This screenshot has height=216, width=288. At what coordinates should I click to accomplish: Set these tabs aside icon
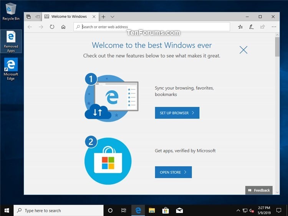(x=38, y=17)
